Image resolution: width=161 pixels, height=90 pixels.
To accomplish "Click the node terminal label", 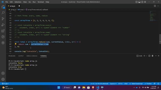I will coord(139,56).
